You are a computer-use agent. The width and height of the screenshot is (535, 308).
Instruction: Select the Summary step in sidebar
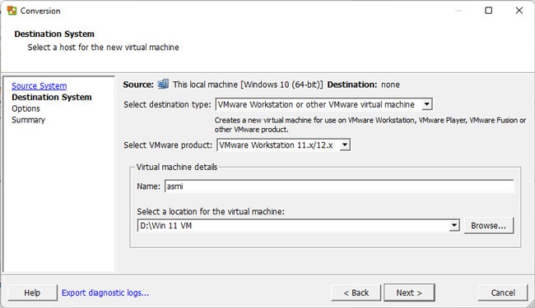click(x=28, y=120)
